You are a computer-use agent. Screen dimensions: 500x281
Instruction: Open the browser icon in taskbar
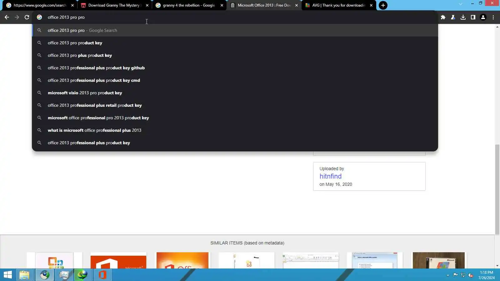click(x=44, y=275)
